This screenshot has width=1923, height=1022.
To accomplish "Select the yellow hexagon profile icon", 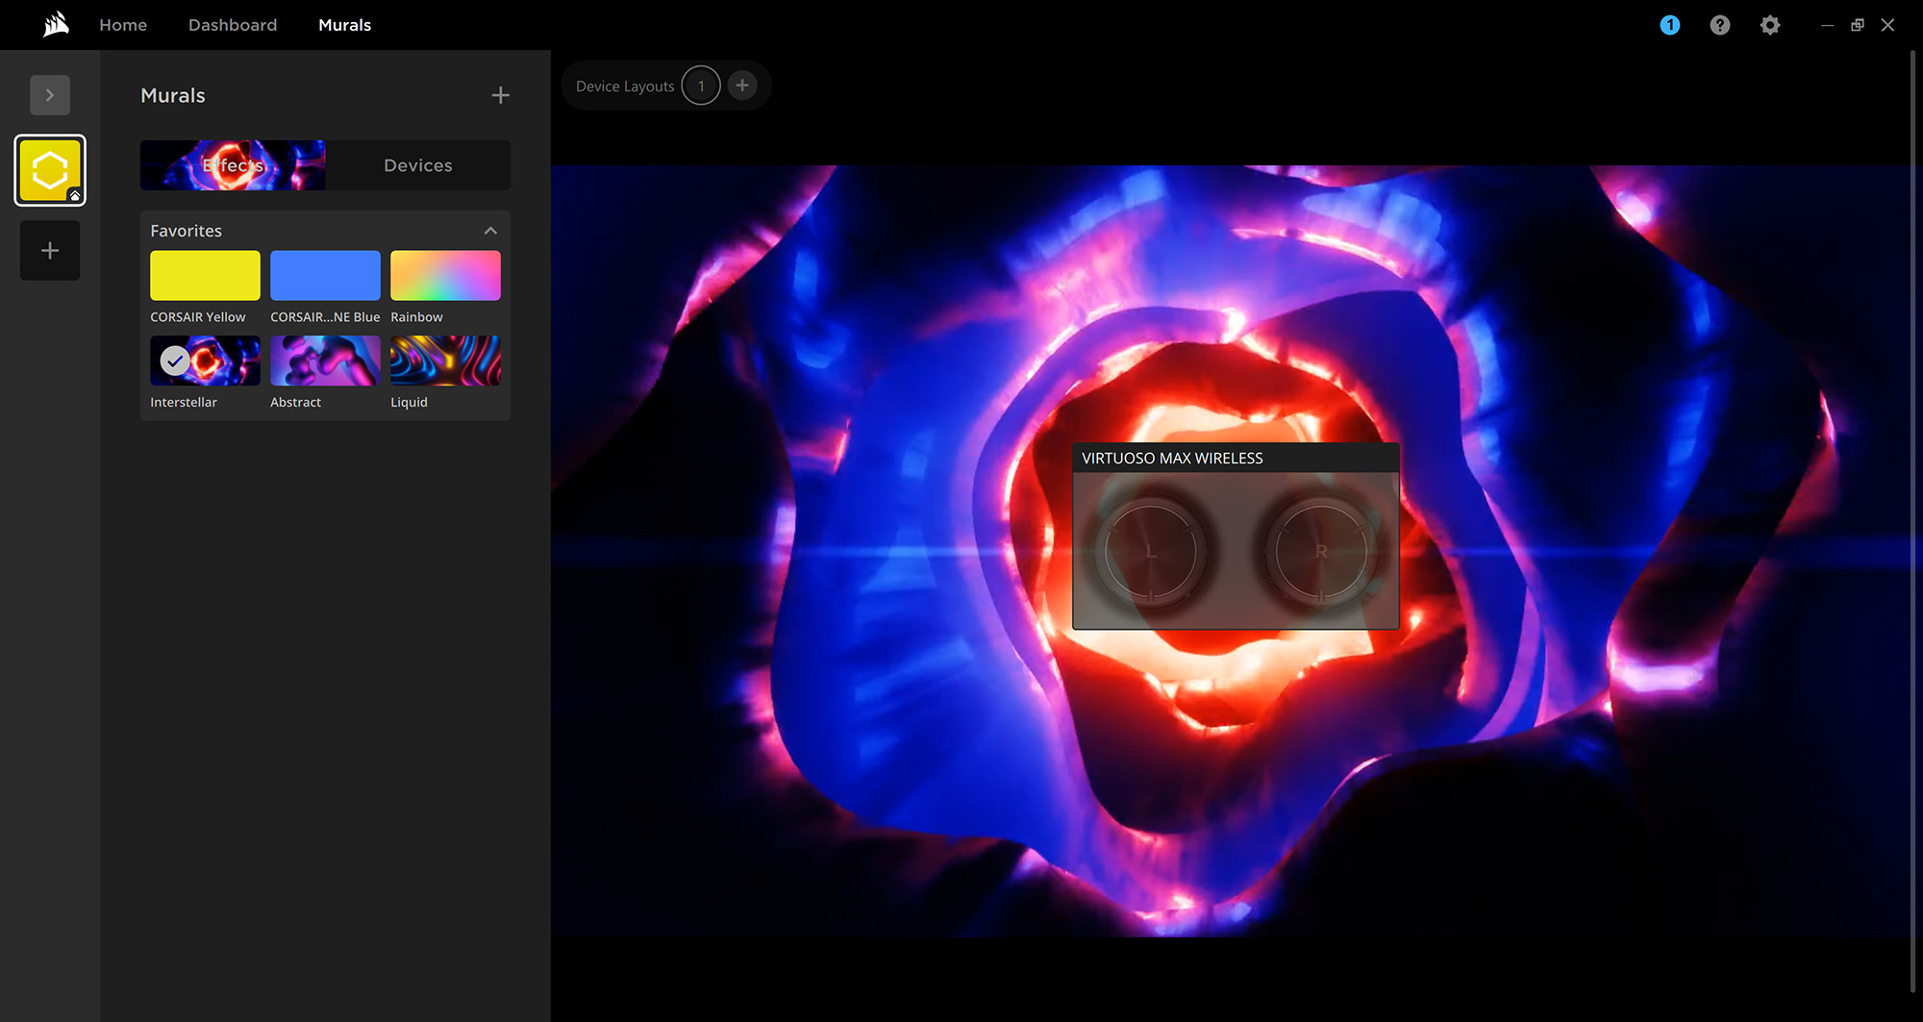I will pos(50,170).
